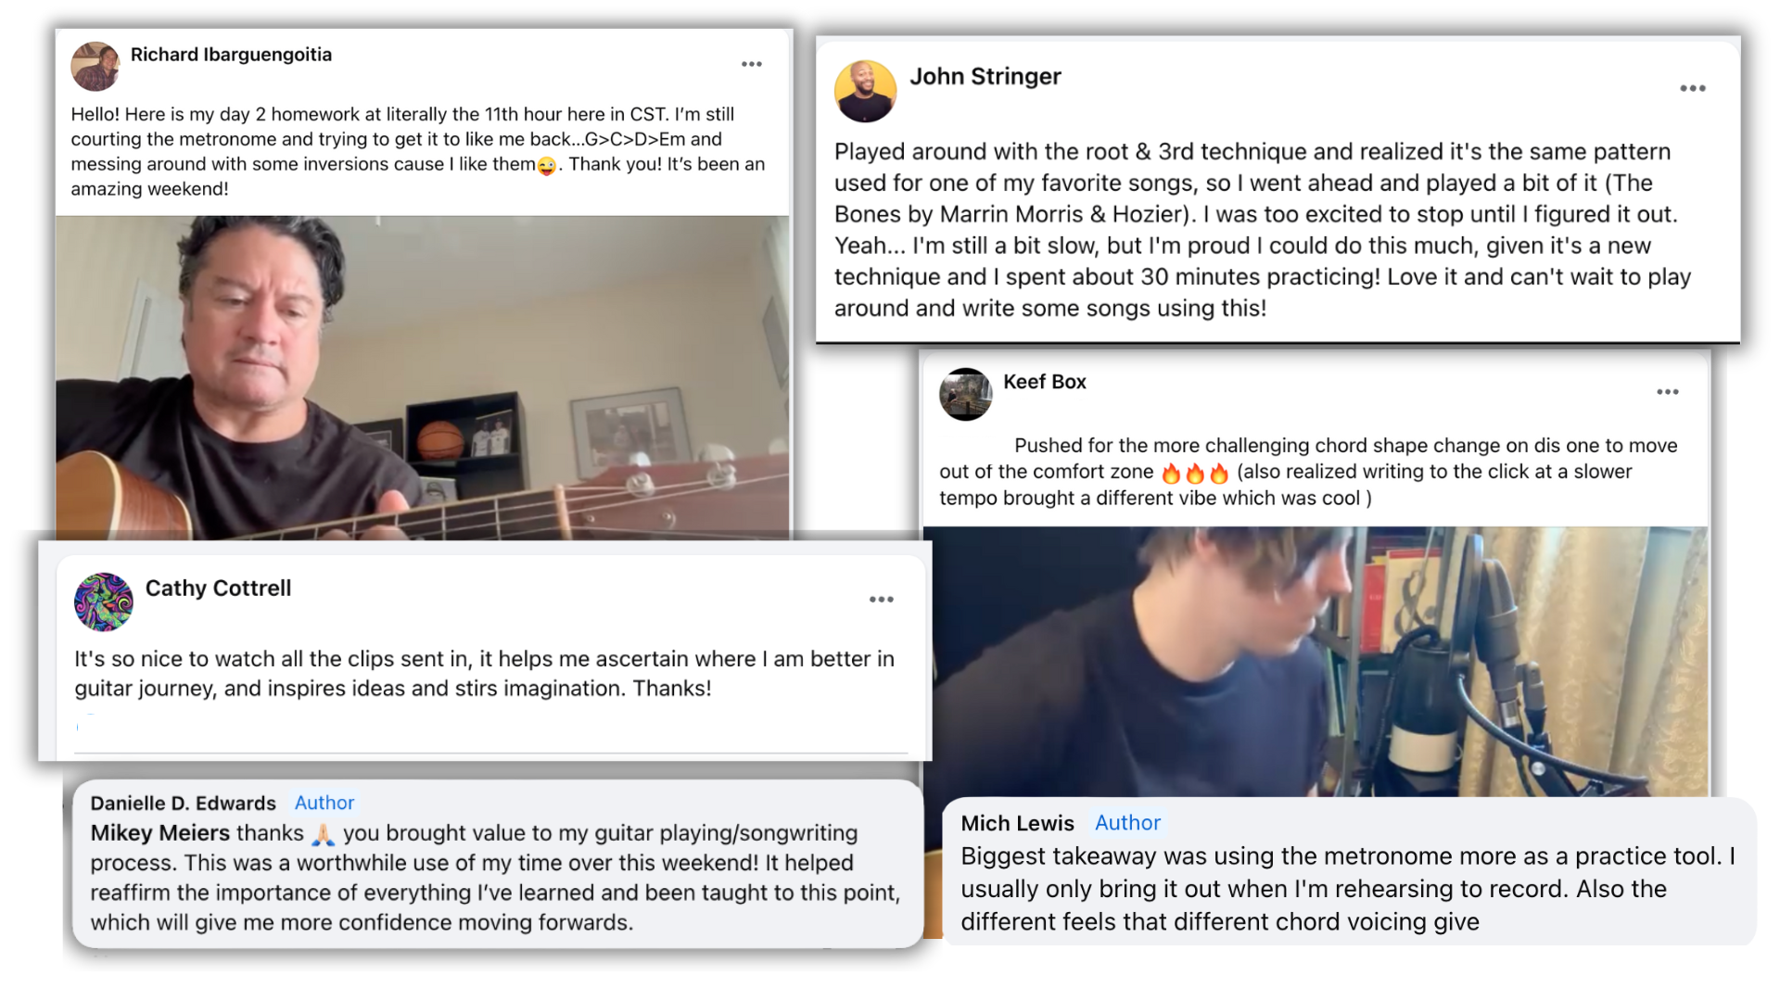Screen dimensions: 1780x1001
Task: Click the Mikey Meiers mention in comment
Action: (160, 833)
